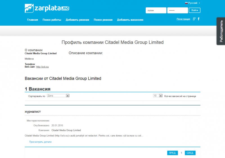
Task: Open Поиск резюме menu item
Action: click(103, 20)
